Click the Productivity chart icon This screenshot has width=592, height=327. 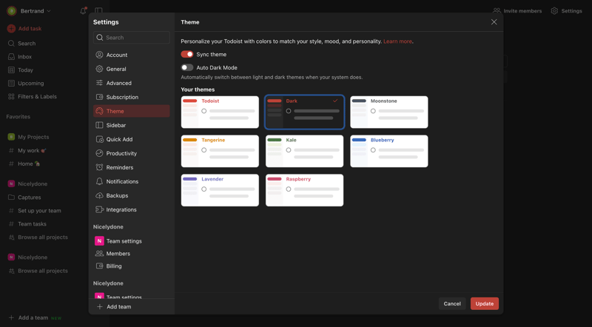pos(99,153)
